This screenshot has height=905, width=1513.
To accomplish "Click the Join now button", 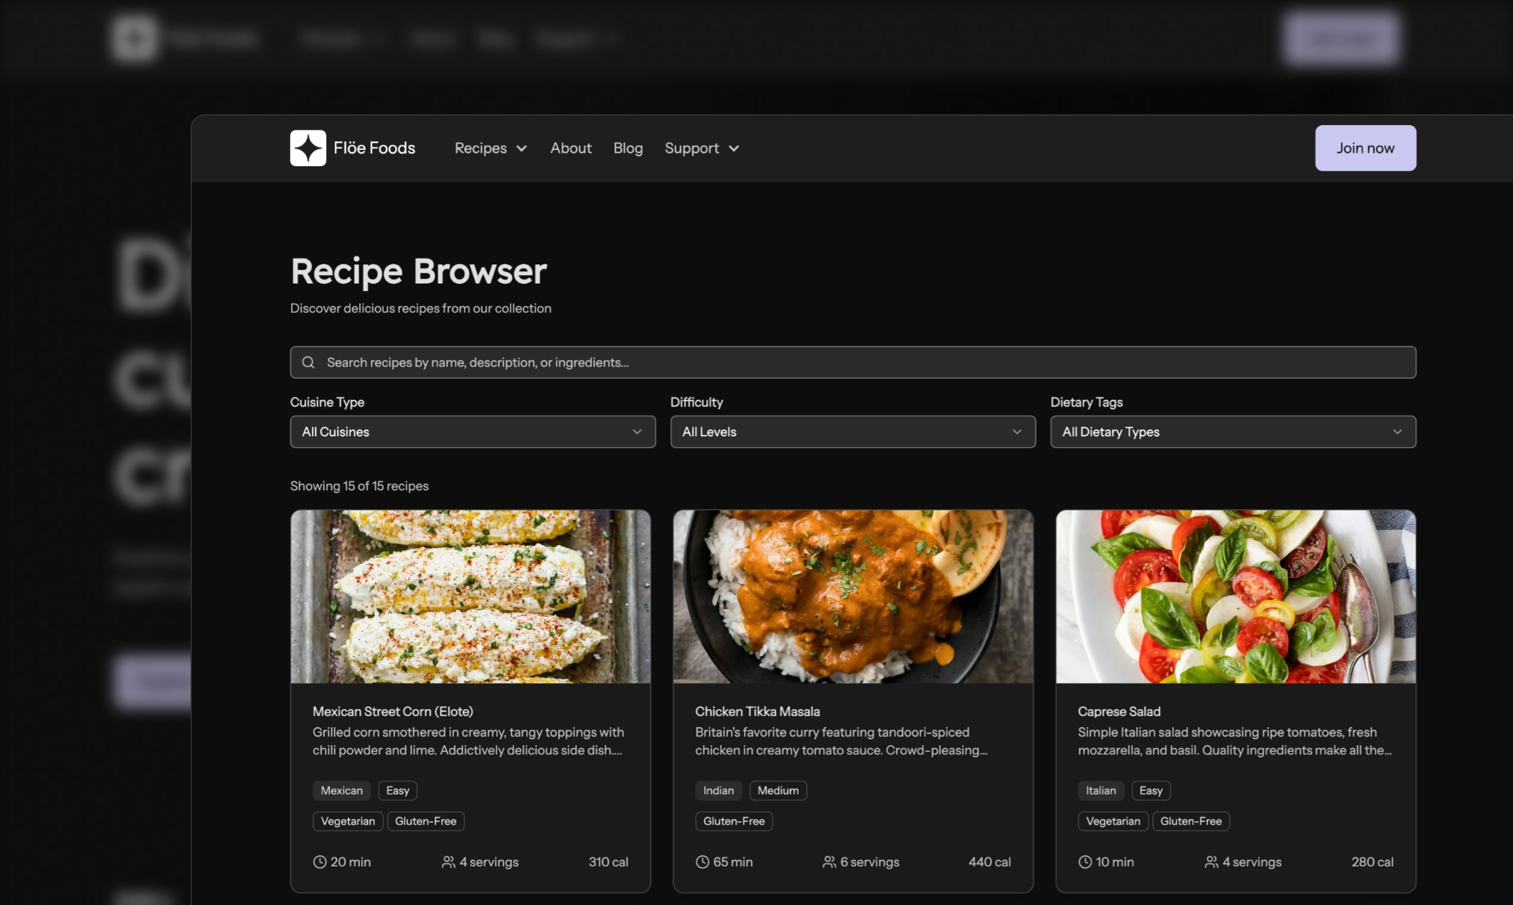I will [x=1365, y=148].
